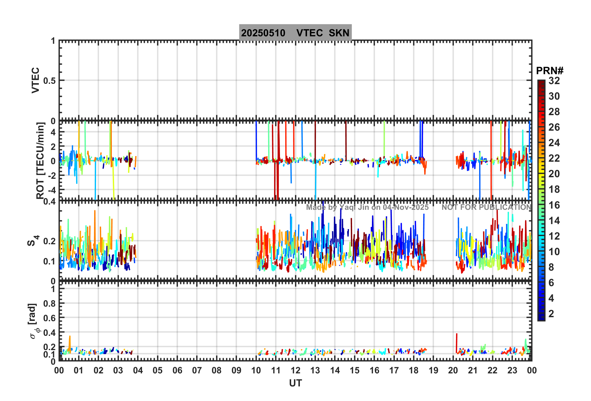Click the S4 y-axis label
This screenshot has height=401, width=591.
[x=33, y=241]
